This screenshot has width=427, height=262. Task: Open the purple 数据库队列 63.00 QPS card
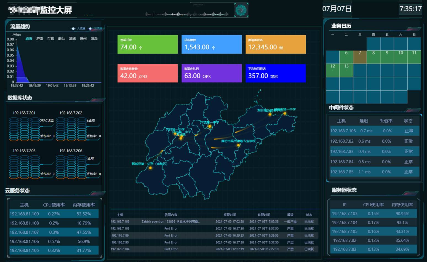click(x=212, y=73)
